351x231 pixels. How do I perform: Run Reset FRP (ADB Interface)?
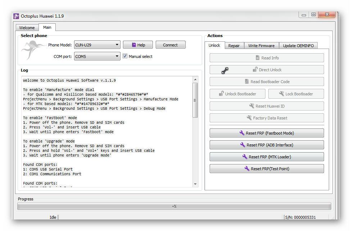(x=266, y=145)
